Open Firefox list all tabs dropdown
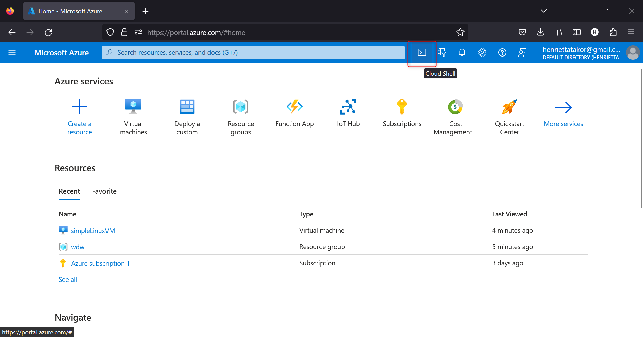Image resolution: width=643 pixels, height=337 pixels. 544,11
